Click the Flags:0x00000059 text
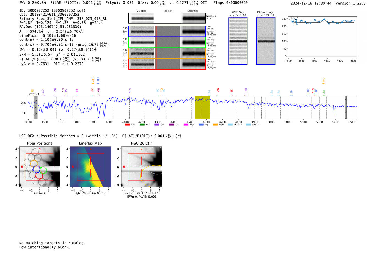 230,3
